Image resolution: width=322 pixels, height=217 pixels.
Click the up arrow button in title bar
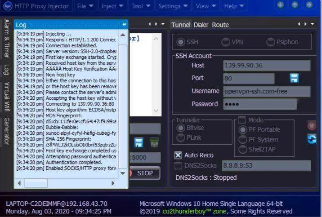(x=295, y=4)
